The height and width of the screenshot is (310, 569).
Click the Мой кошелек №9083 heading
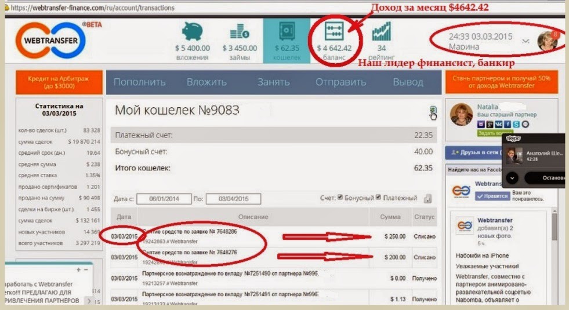[x=177, y=110]
